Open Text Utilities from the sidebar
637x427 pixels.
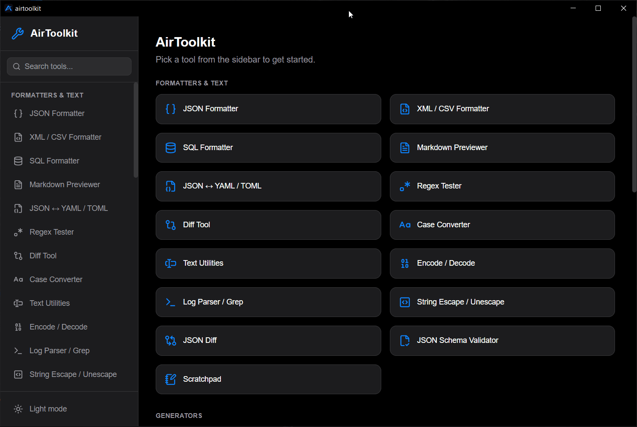69,303
